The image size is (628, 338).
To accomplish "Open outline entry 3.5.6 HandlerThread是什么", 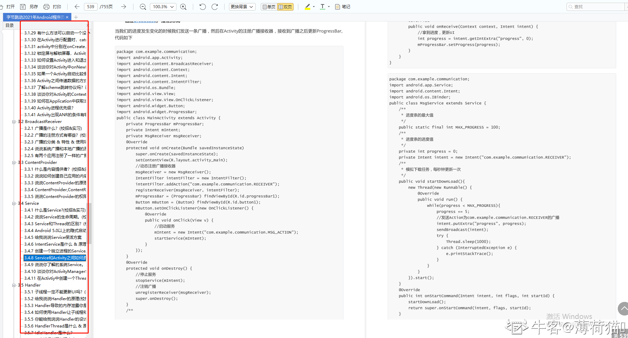I will [x=55, y=326].
